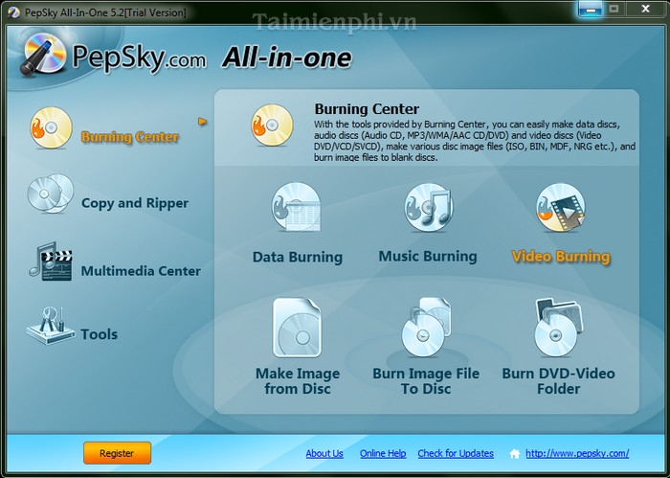The width and height of the screenshot is (670, 478).
Task: Click the Music Burning note icon
Action: tap(429, 207)
